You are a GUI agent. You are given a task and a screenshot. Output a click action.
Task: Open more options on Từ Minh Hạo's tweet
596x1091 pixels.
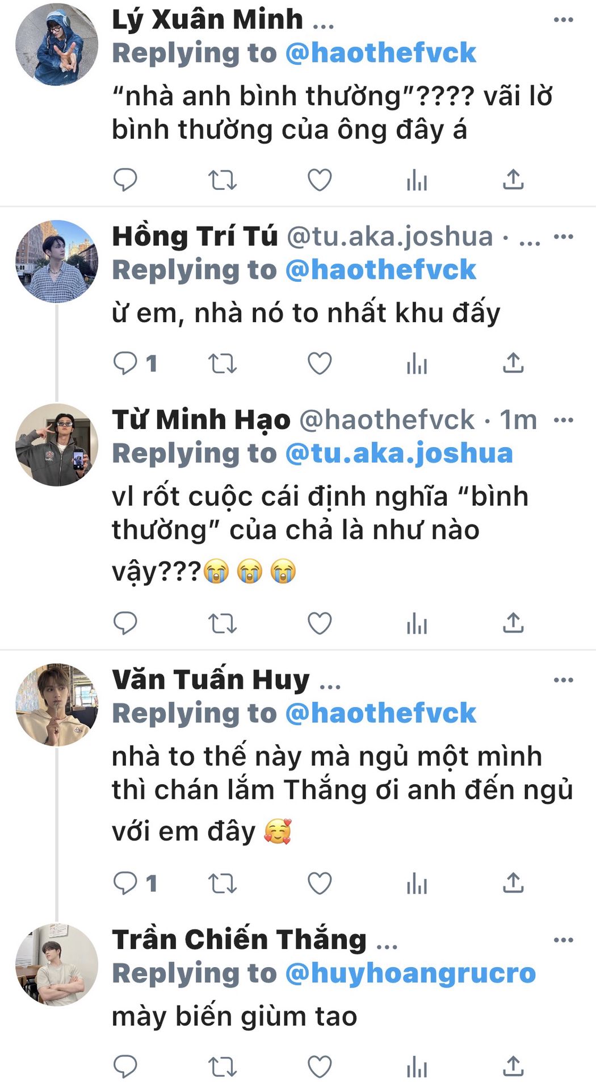[563, 420]
